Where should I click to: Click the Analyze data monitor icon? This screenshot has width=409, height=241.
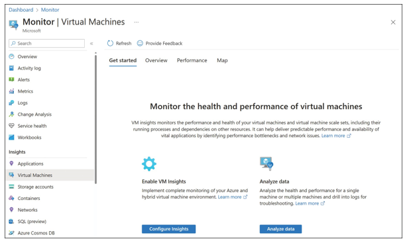[266, 164]
